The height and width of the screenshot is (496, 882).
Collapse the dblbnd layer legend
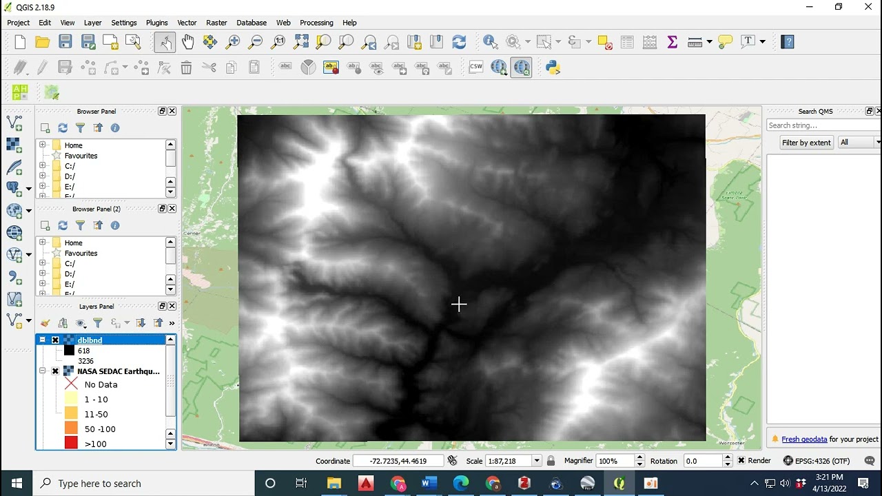(x=43, y=340)
